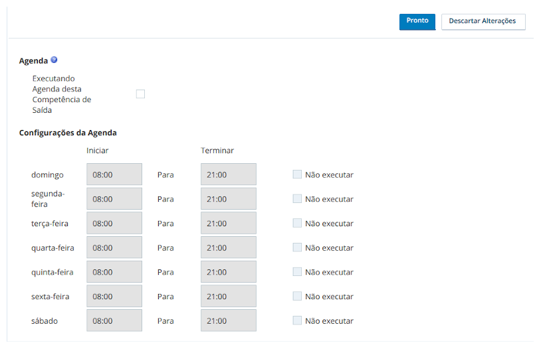Click the quinta-feira row label

[x=53, y=273]
